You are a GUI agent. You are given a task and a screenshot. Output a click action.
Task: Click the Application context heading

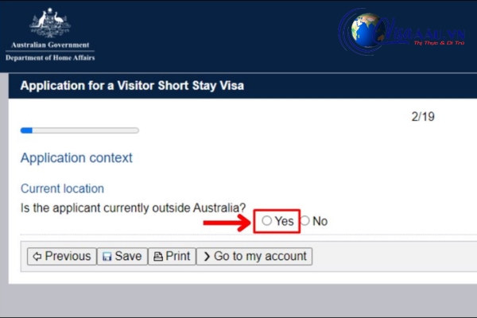(x=76, y=158)
